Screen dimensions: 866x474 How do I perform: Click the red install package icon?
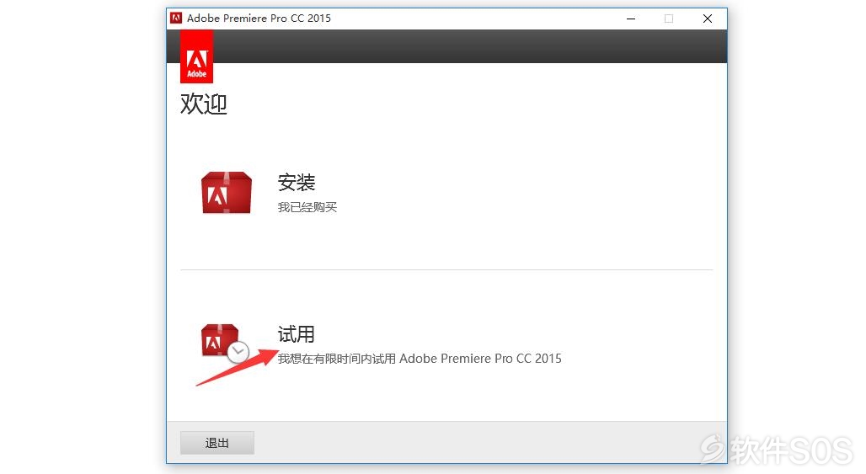coord(227,193)
